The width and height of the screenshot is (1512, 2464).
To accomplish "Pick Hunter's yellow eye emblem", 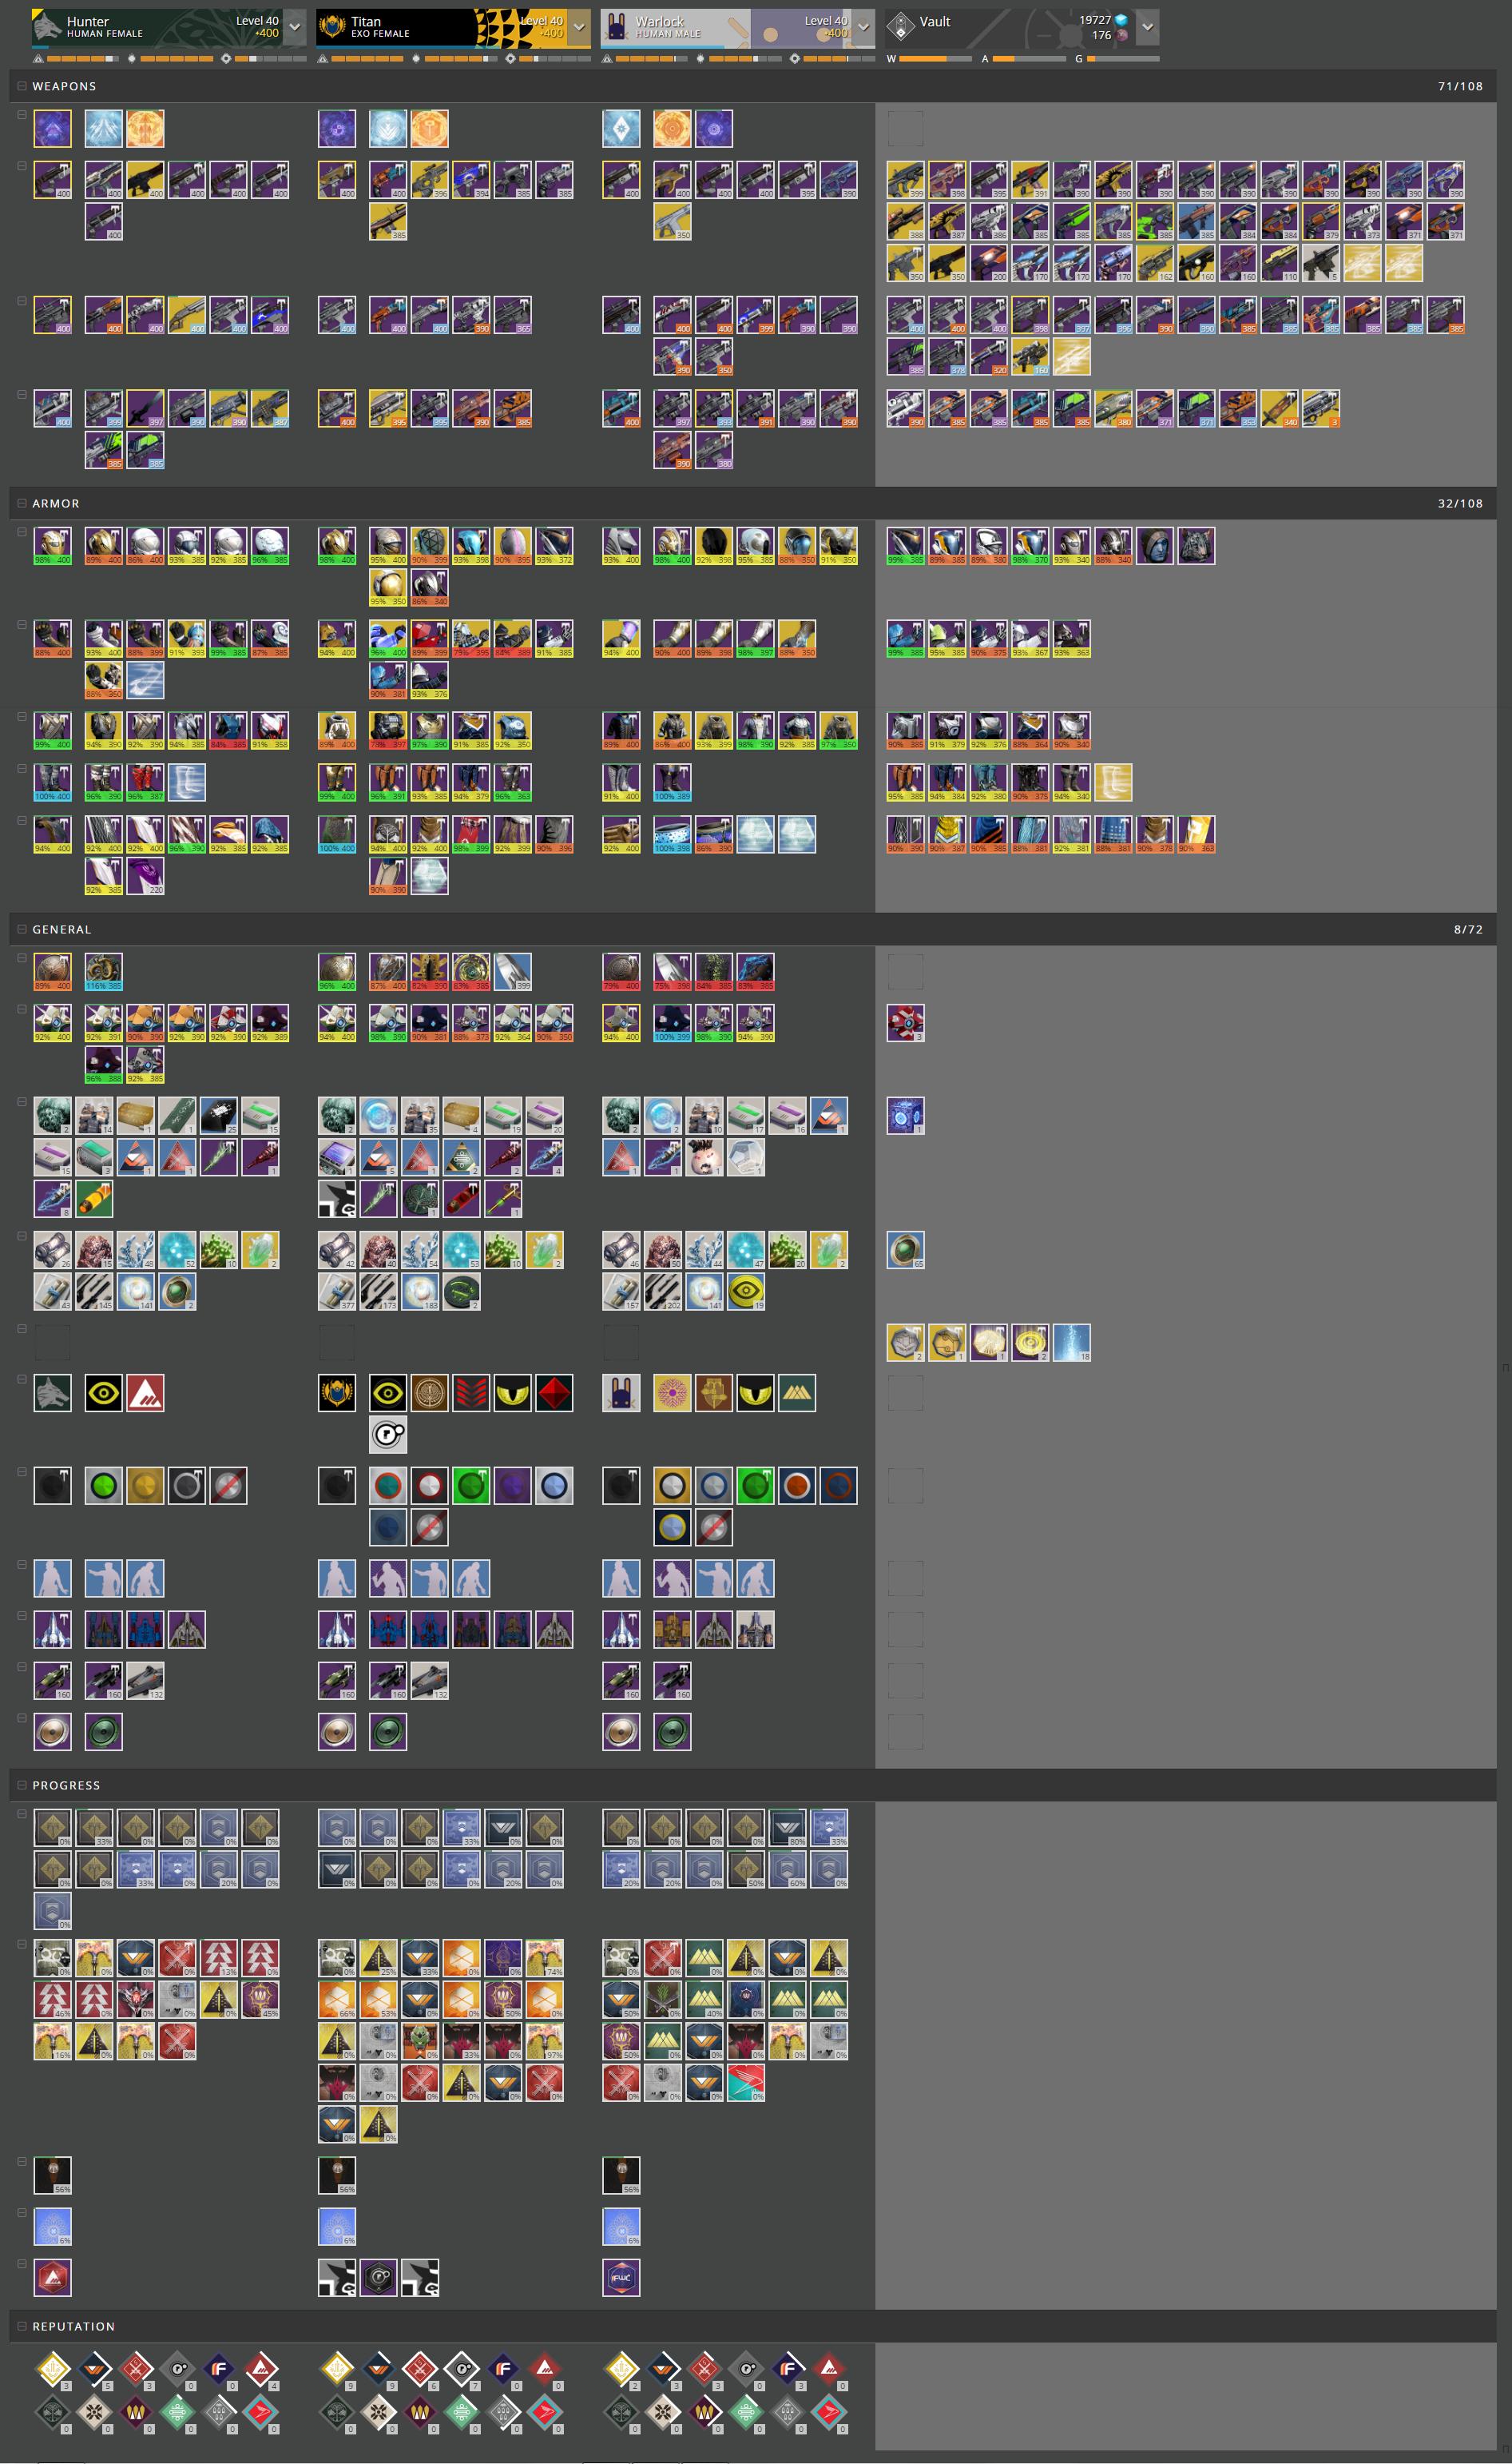I will (x=104, y=1392).
